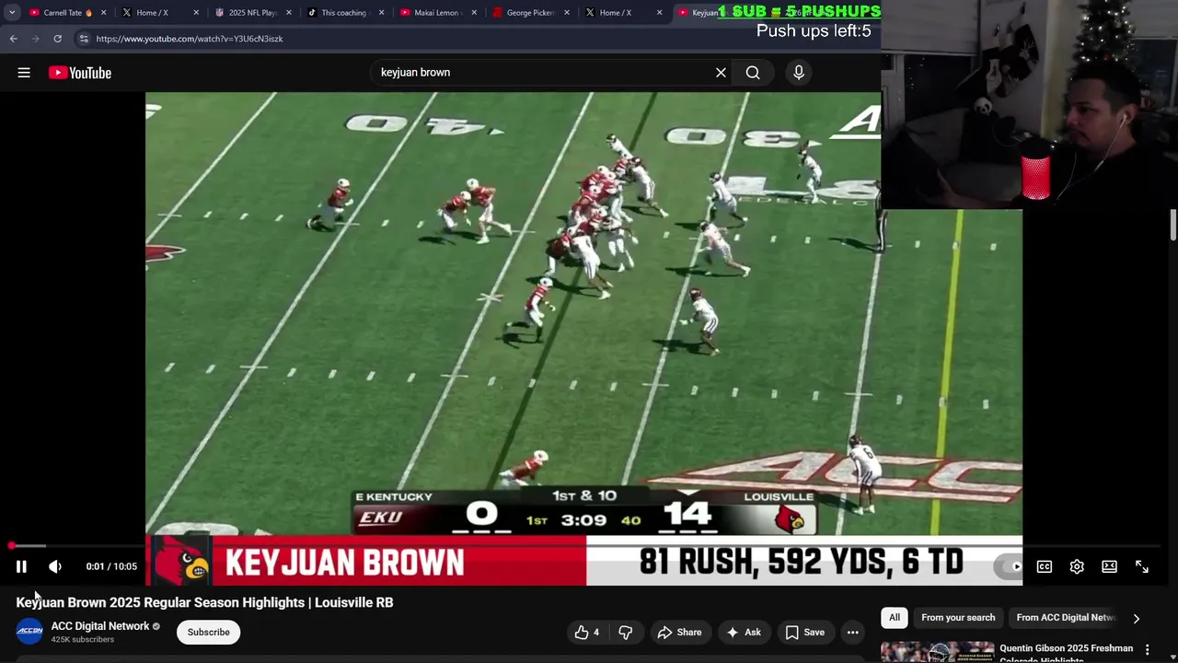Screen dimensions: 1178x663
Task: Reload the current page
Action: pyautogui.click(x=57, y=39)
